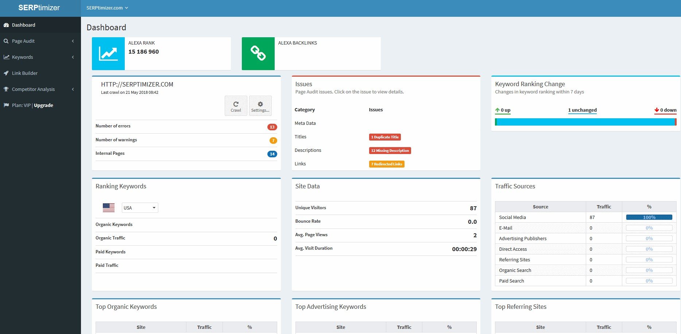Open crawl Settings via the gear icon
Viewport: 681px width, 334px height.
[x=260, y=106]
